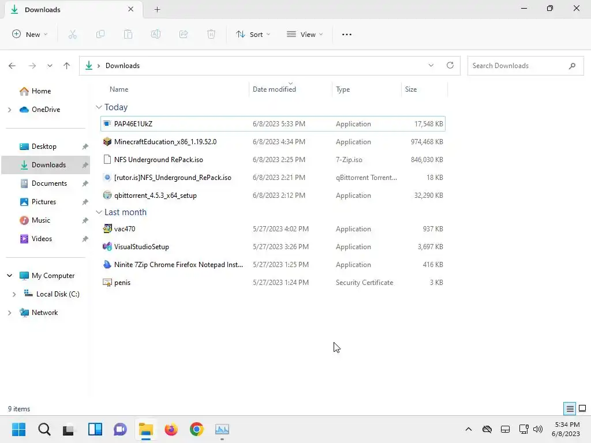
Task: Refresh the Downloads folder
Action: point(450,66)
